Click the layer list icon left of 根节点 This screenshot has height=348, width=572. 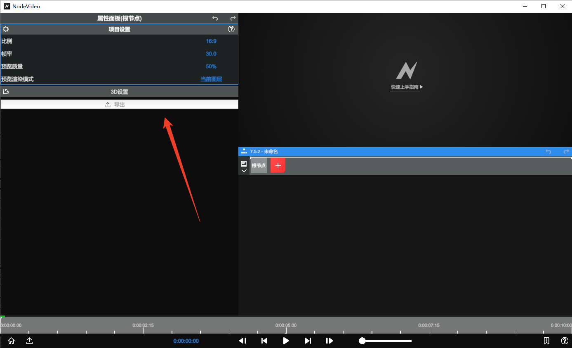244,164
